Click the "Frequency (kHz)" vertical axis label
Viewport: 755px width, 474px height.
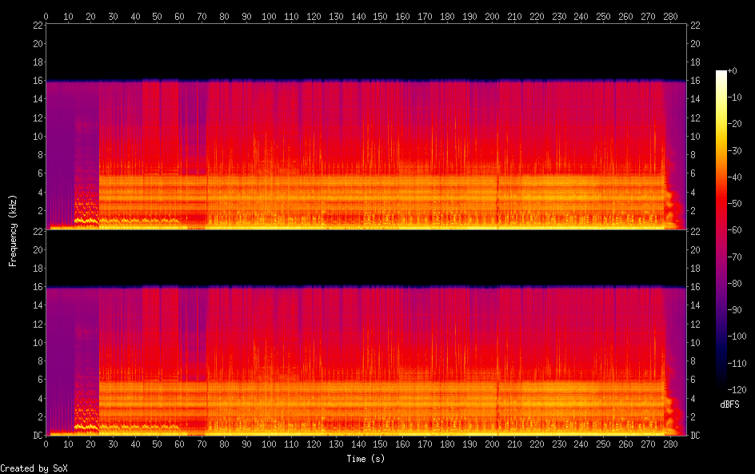pos(13,230)
